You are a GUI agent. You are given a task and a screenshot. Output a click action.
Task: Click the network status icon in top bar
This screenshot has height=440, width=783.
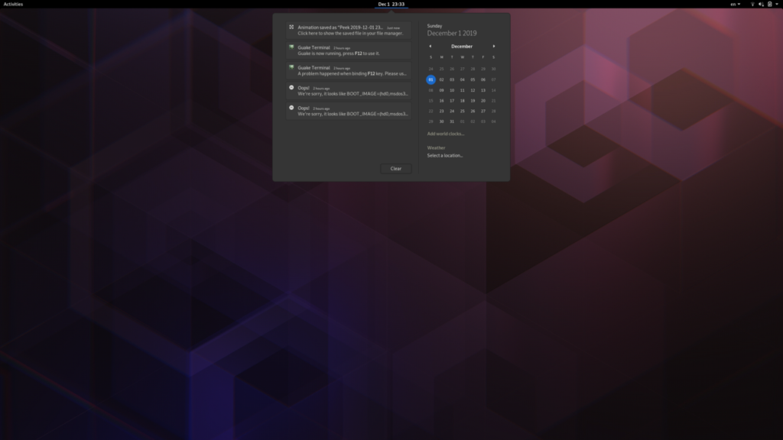pyautogui.click(x=752, y=4)
